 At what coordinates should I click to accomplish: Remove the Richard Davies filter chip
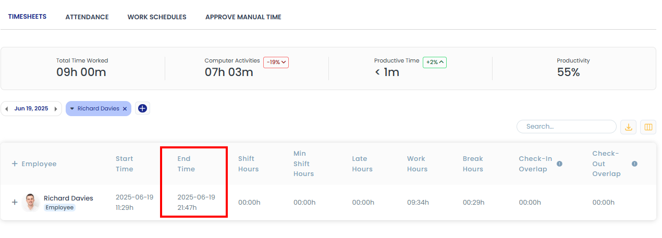[x=125, y=109]
